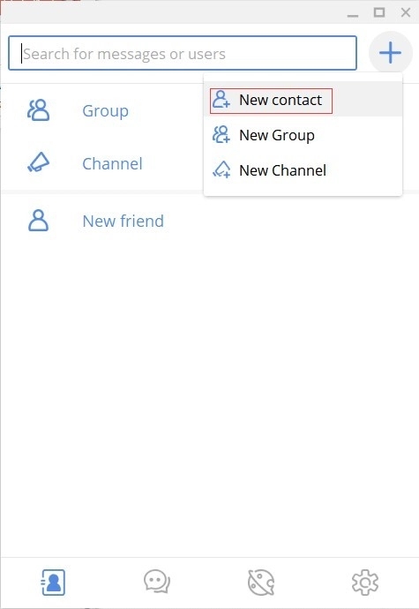Open the Group list link
Image resolution: width=419 pixels, height=609 pixels.
[x=105, y=111]
